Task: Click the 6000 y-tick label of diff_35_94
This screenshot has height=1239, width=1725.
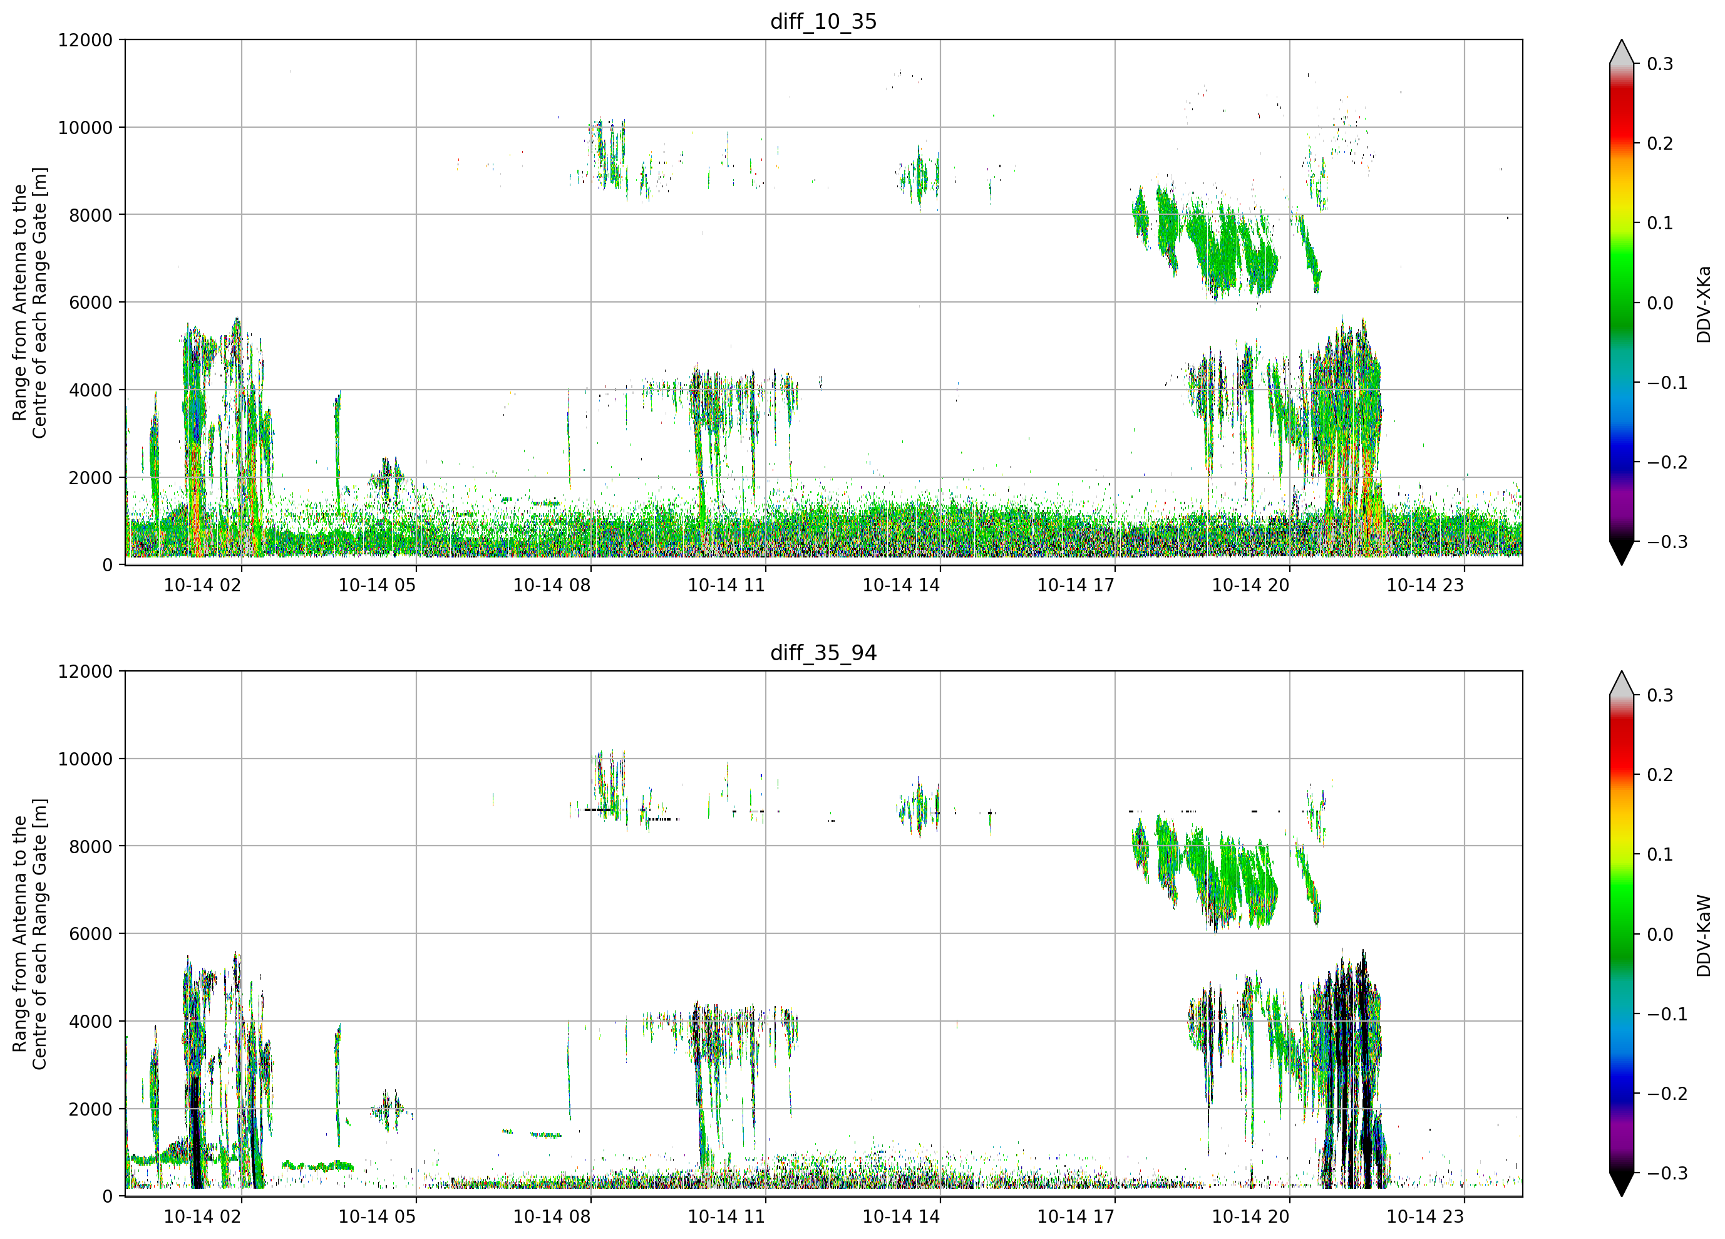Action: [x=91, y=935]
